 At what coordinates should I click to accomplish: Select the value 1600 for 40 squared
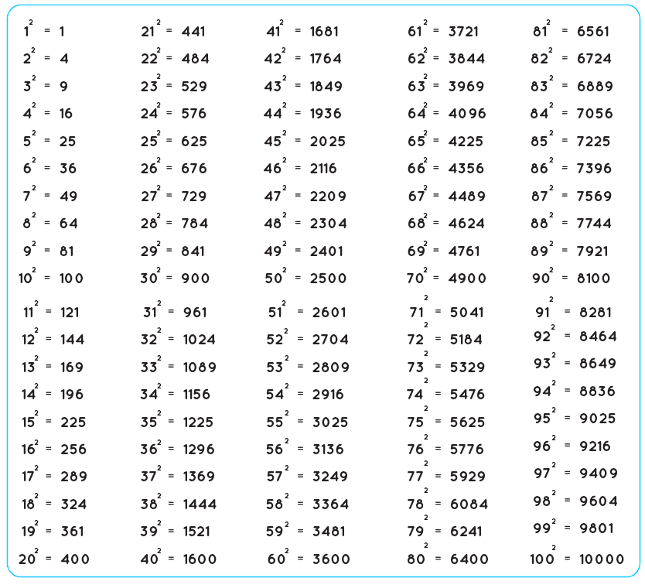point(200,559)
